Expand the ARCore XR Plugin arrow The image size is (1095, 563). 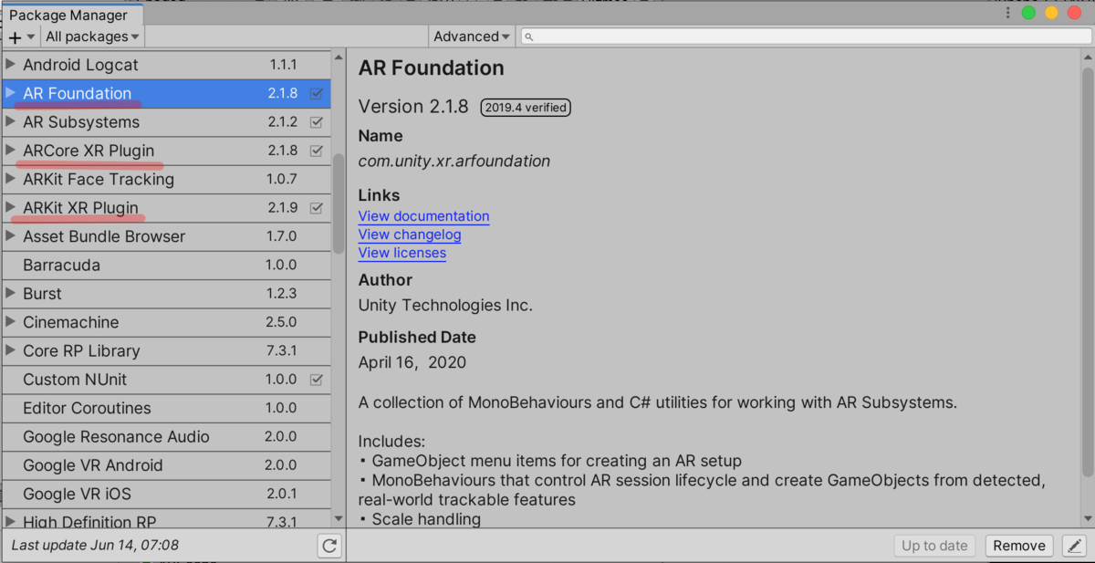point(11,151)
